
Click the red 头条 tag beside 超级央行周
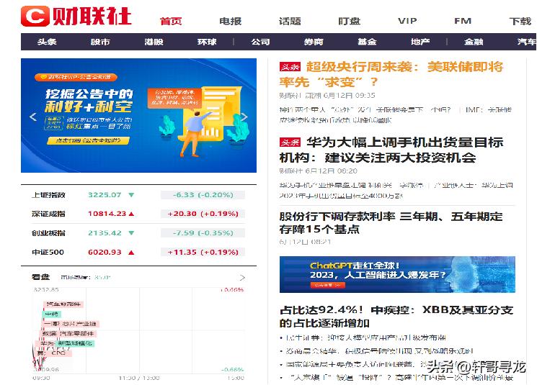(x=290, y=67)
